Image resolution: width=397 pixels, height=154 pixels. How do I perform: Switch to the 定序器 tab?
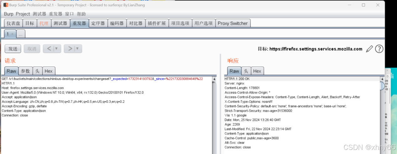point(98,23)
